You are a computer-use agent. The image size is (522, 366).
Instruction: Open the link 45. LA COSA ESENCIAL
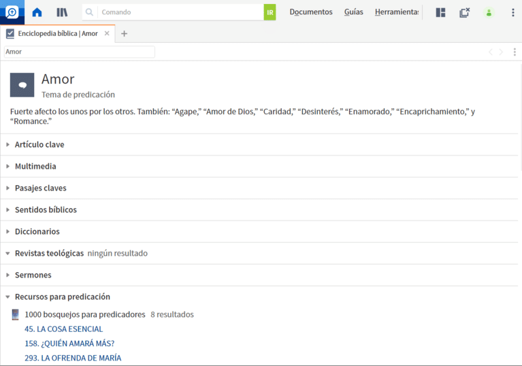[x=64, y=329]
